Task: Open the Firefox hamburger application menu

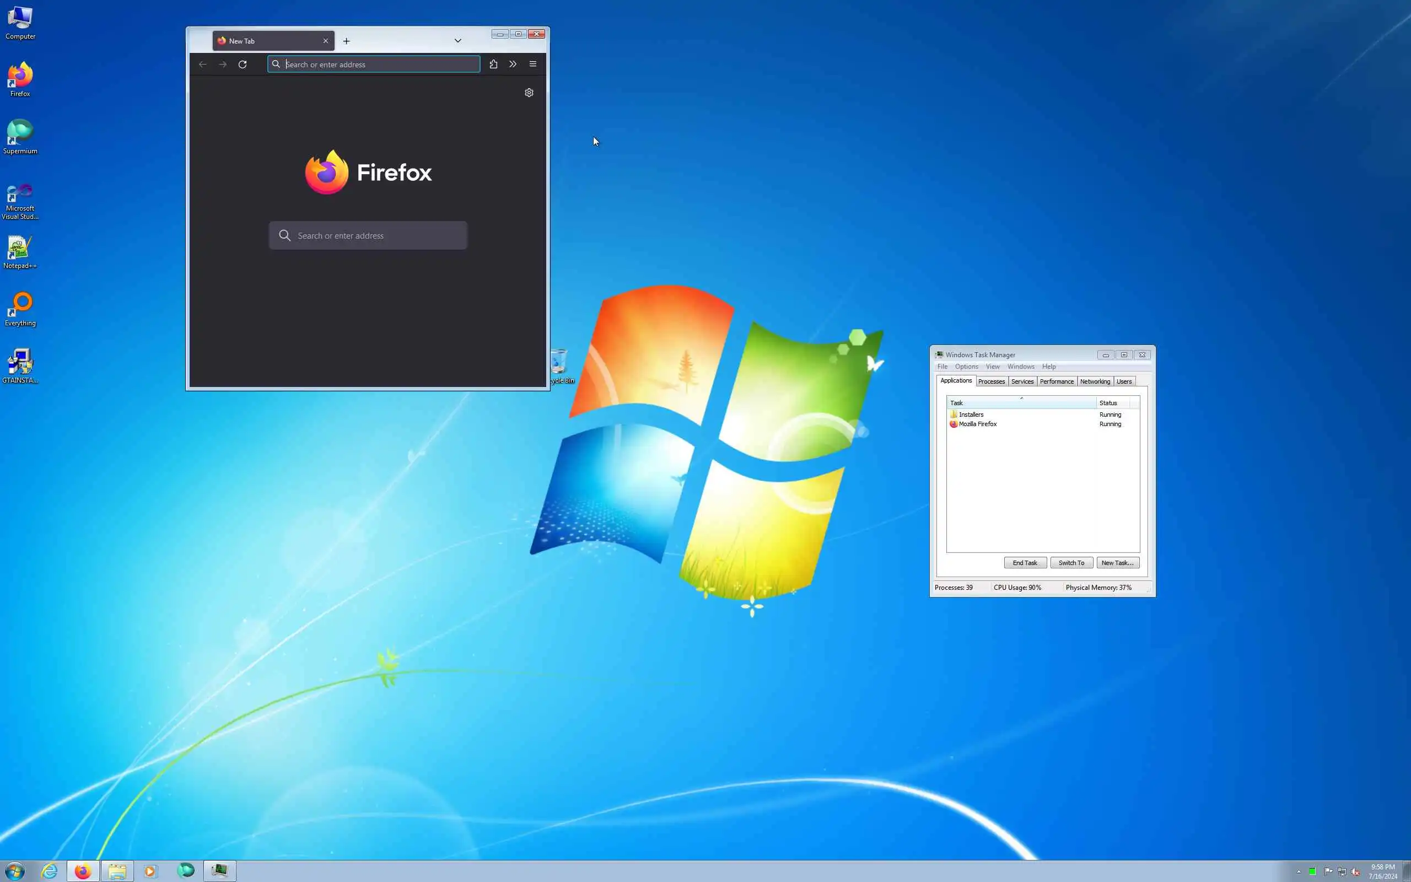Action: [532, 64]
